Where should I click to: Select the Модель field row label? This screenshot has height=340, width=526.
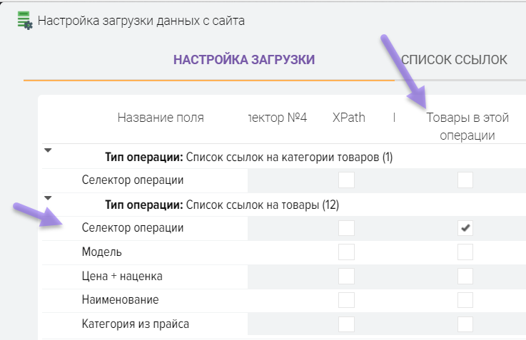click(102, 252)
